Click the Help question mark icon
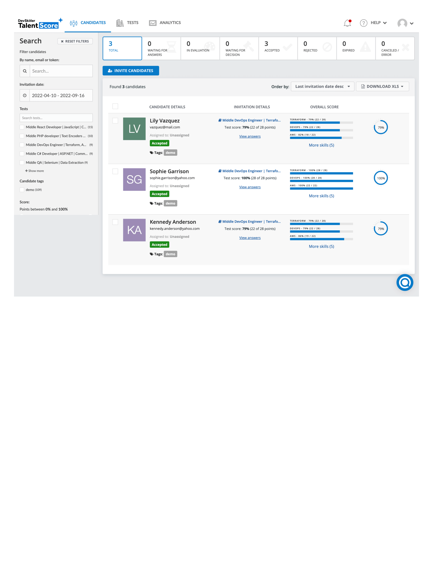 coord(364,23)
